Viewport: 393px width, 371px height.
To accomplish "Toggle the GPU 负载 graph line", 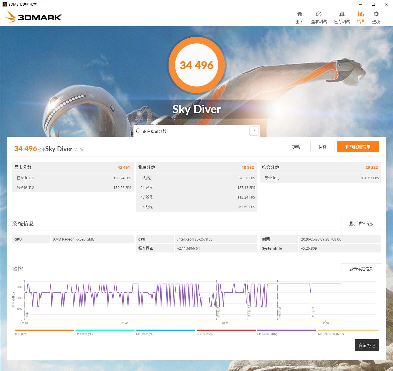I will point(226,330).
